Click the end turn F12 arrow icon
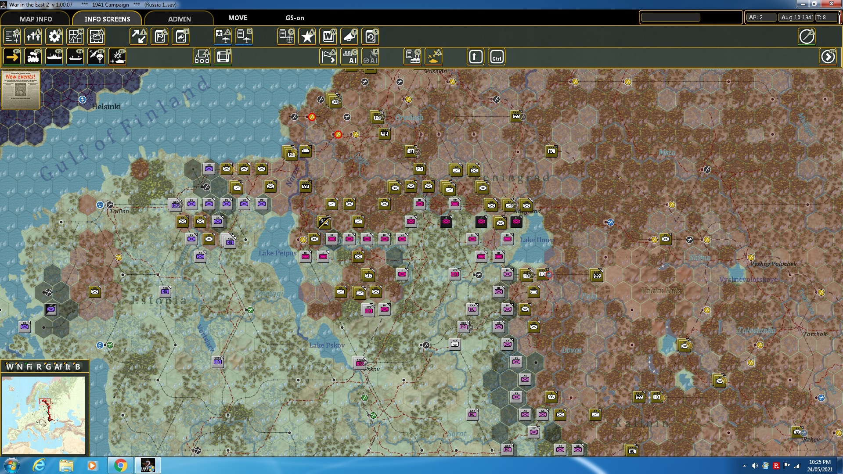The image size is (843, 474). [828, 57]
